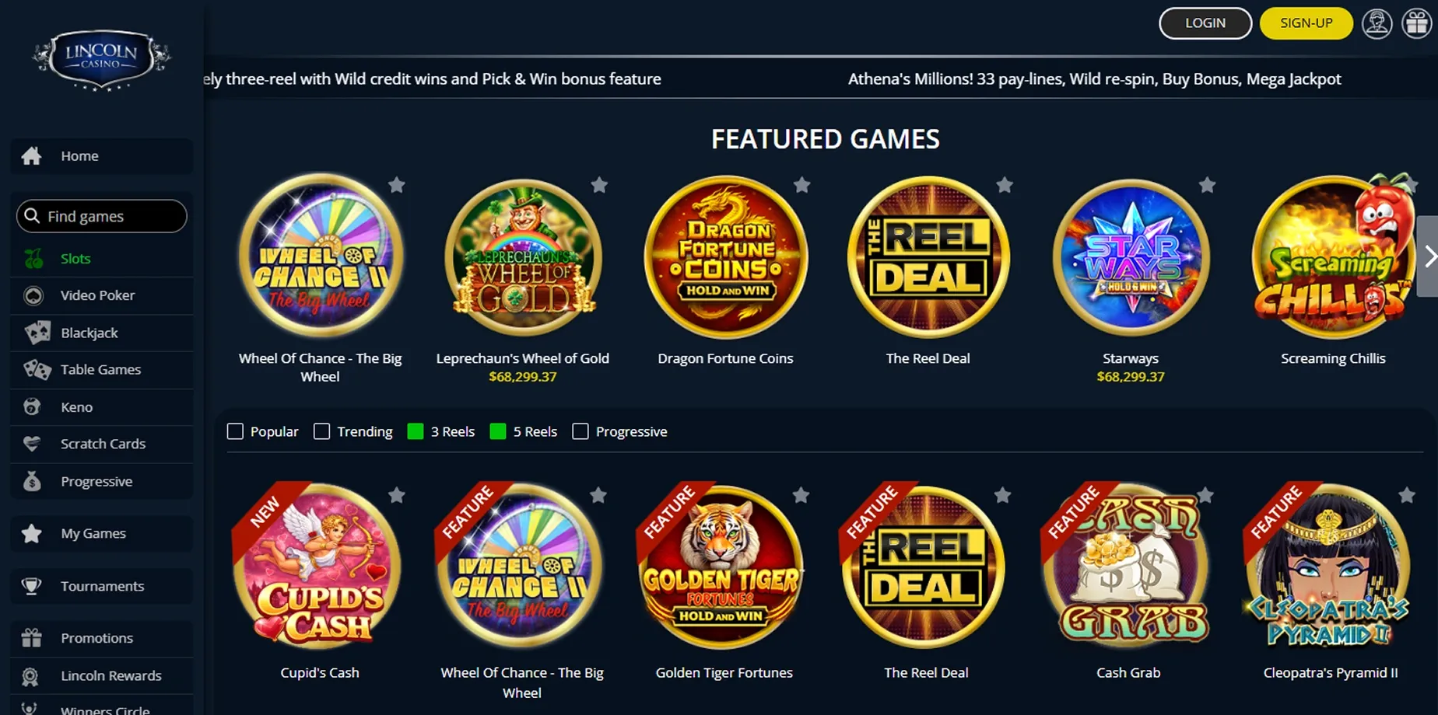Tick the Progressive filter checkbox
Viewport: 1438px width, 715px height.
pyautogui.click(x=580, y=431)
